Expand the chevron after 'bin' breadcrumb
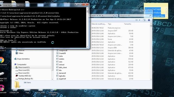 click(x=103, y=16)
